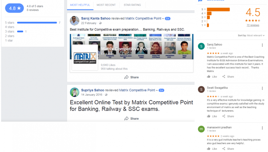Open Matrix Competitive Point link in Saroj's review

pos(143,18)
